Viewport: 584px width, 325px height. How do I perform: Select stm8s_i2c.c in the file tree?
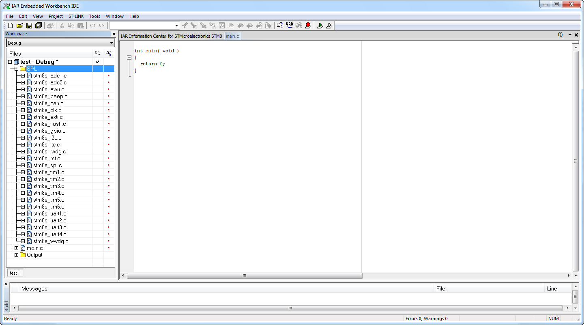(47, 138)
